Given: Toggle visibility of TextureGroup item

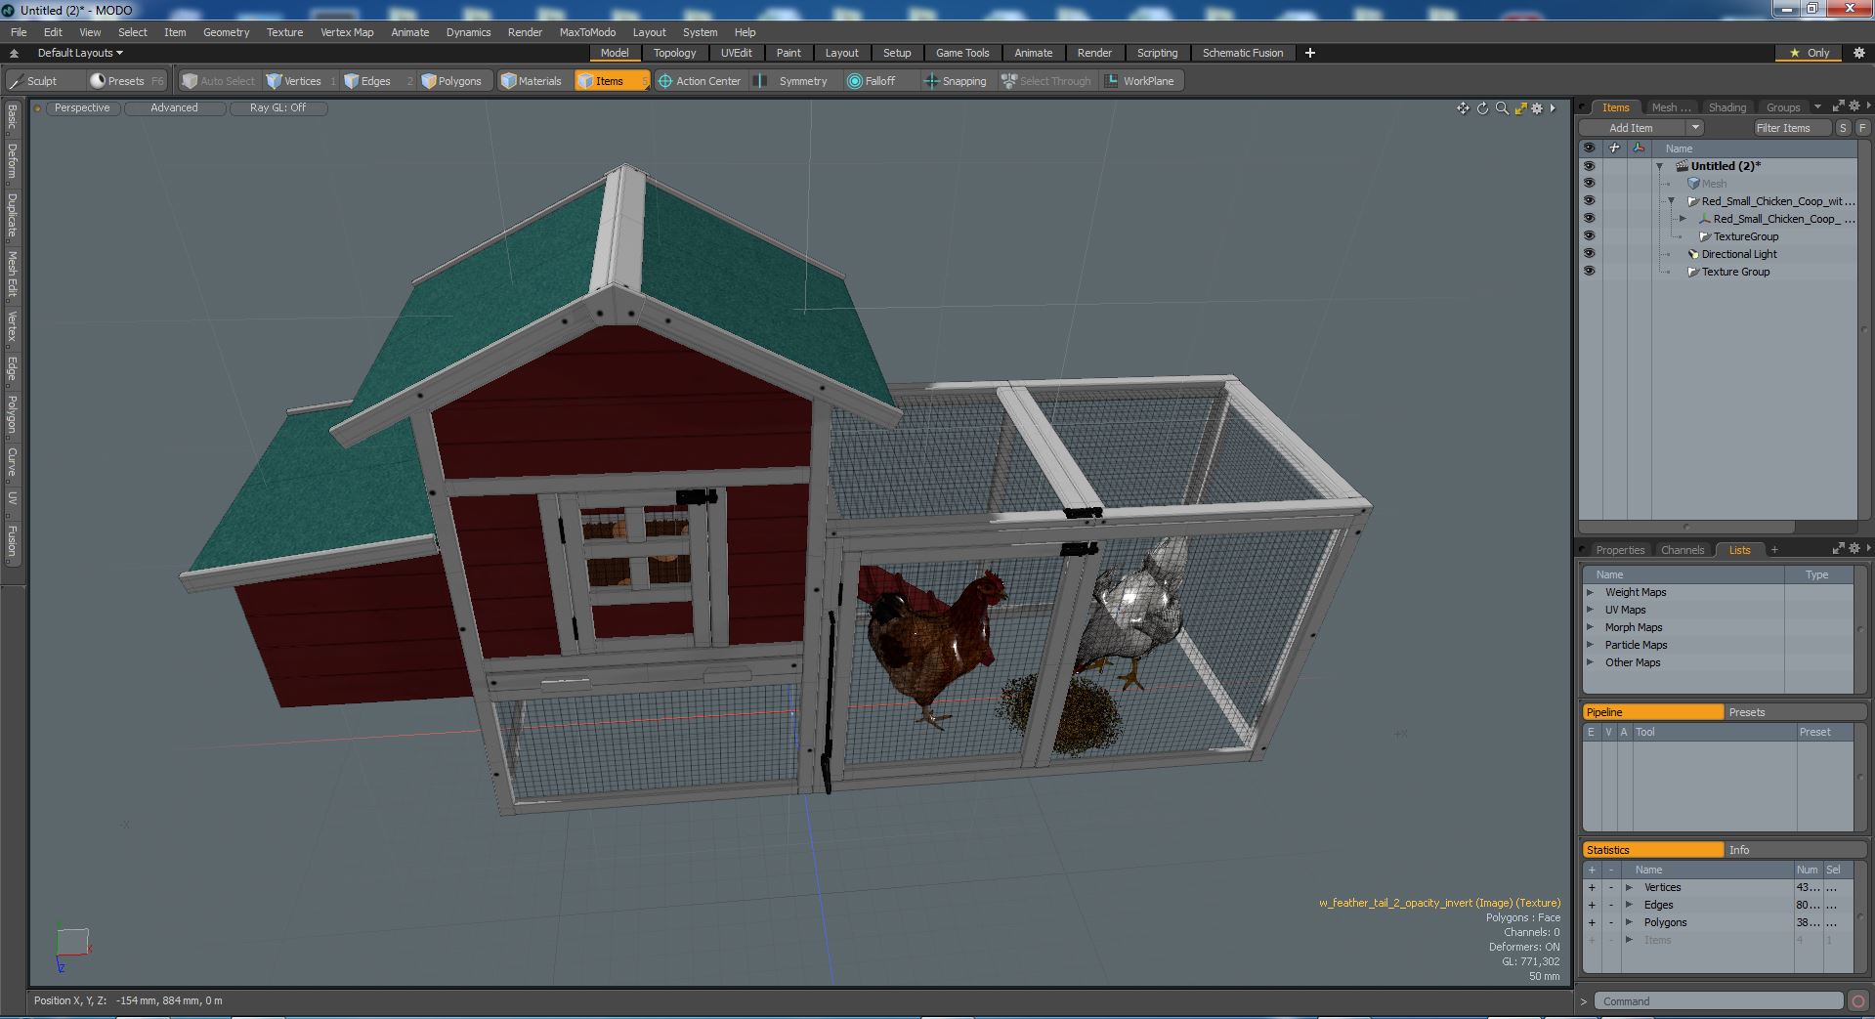Looking at the screenshot, I should pos(1589,236).
